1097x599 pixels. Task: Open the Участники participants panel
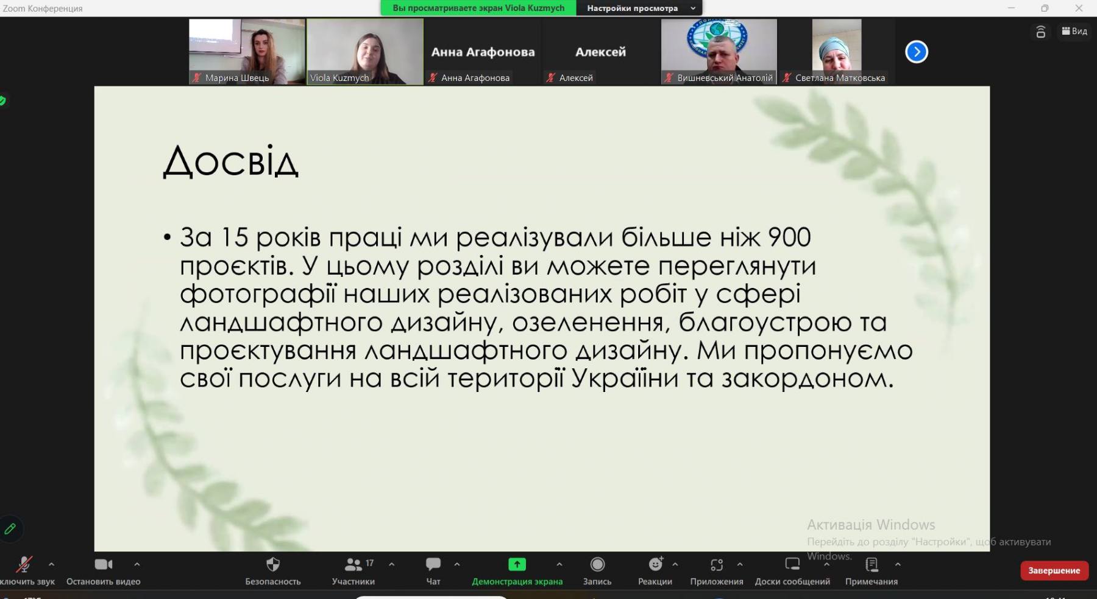click(353, 565)
